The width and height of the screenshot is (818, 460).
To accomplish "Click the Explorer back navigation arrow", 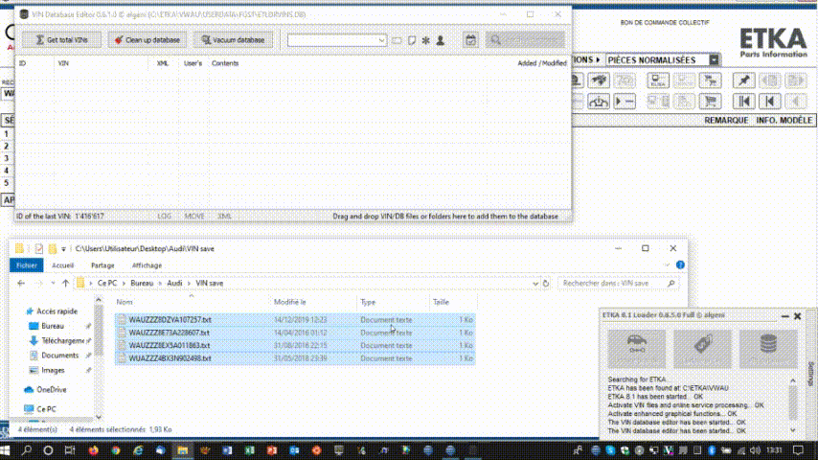I will 21,283.
